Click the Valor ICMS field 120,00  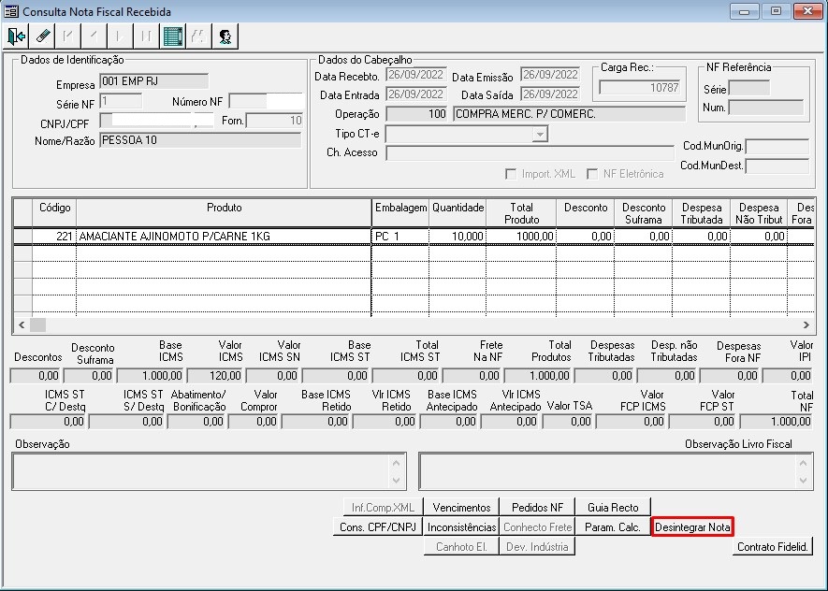[215, 376]
